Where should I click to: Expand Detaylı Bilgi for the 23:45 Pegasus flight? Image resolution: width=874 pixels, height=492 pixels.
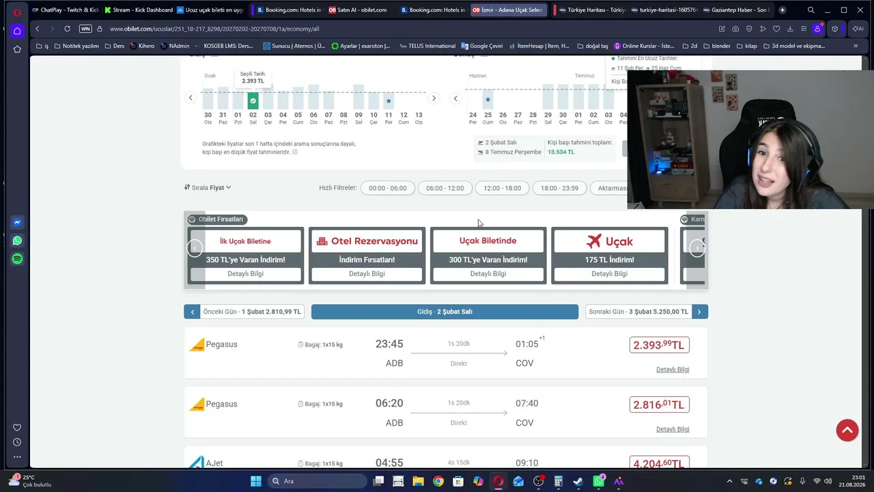[673, 370]
